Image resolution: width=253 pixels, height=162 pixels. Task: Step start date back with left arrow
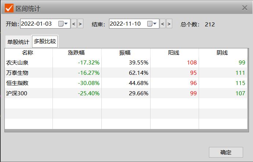point(74,24)
